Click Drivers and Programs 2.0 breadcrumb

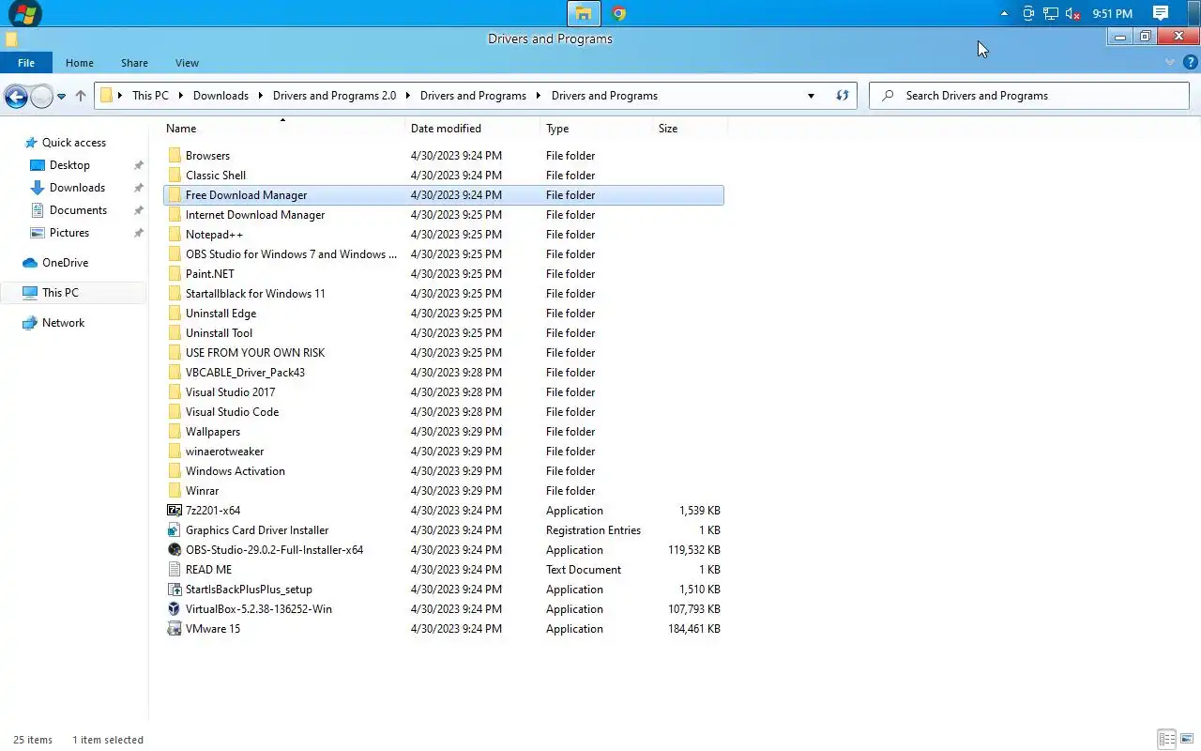334,96
